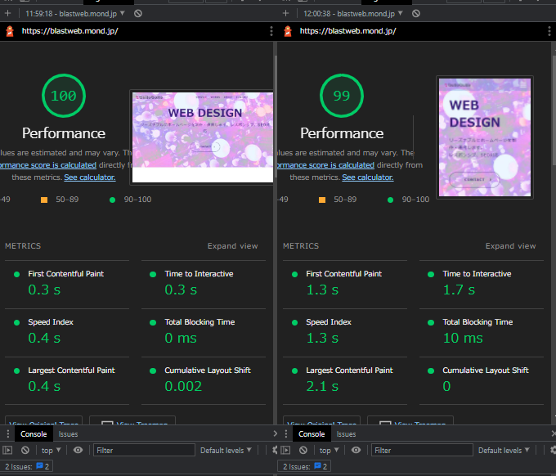Image resolution: width=556 pixels, height=476 pixels.
Task: Click left 'score is calculated' link
Action: click(48, 165)
